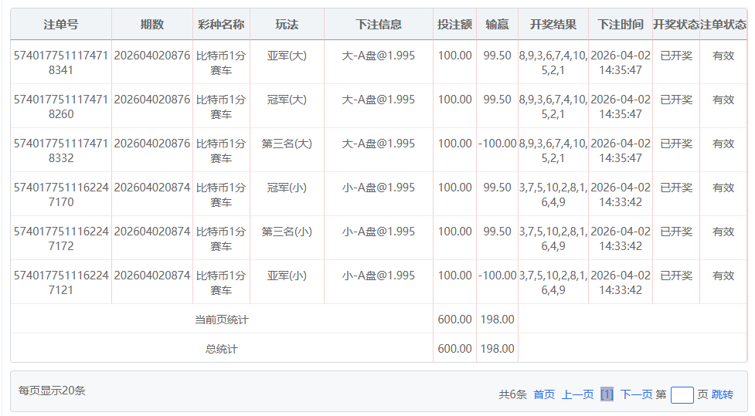This screenshot has height=416, width=755.
Task: Click the 投注额 column header
Action: coord(454,25)
